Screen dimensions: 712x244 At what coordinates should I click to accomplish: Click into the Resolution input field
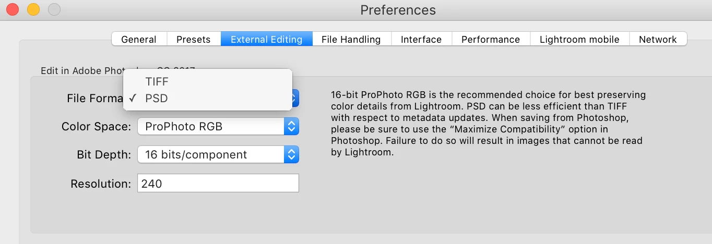[218, 183]
